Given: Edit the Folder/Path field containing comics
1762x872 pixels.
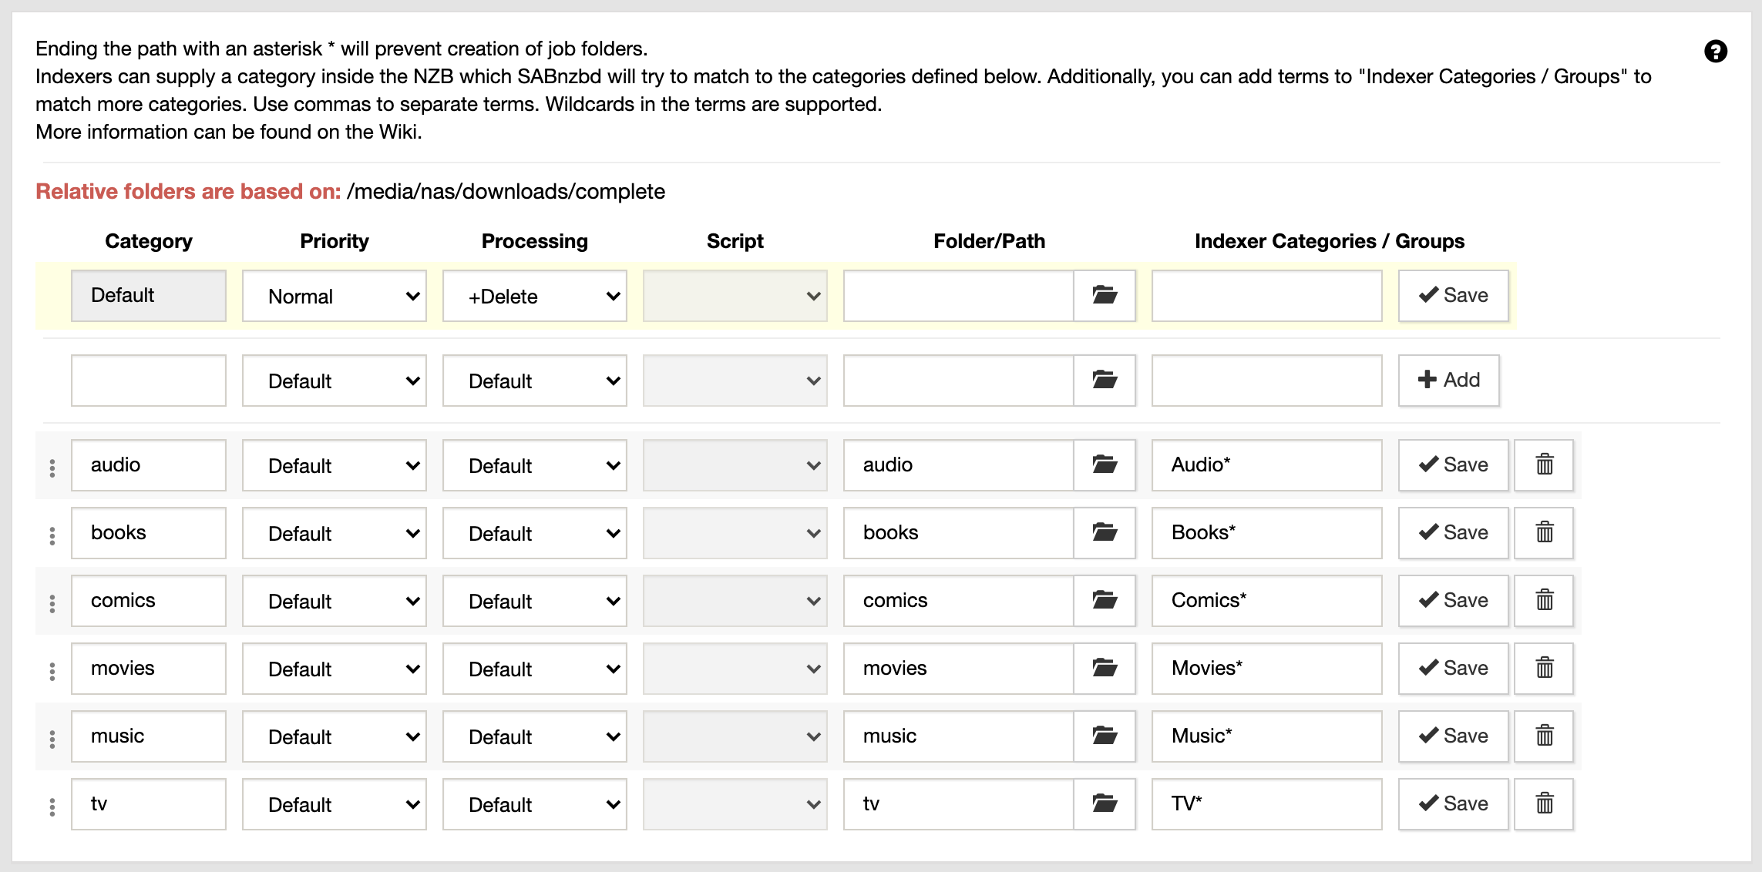Looking at the screenshot, I should click(958, 600).
